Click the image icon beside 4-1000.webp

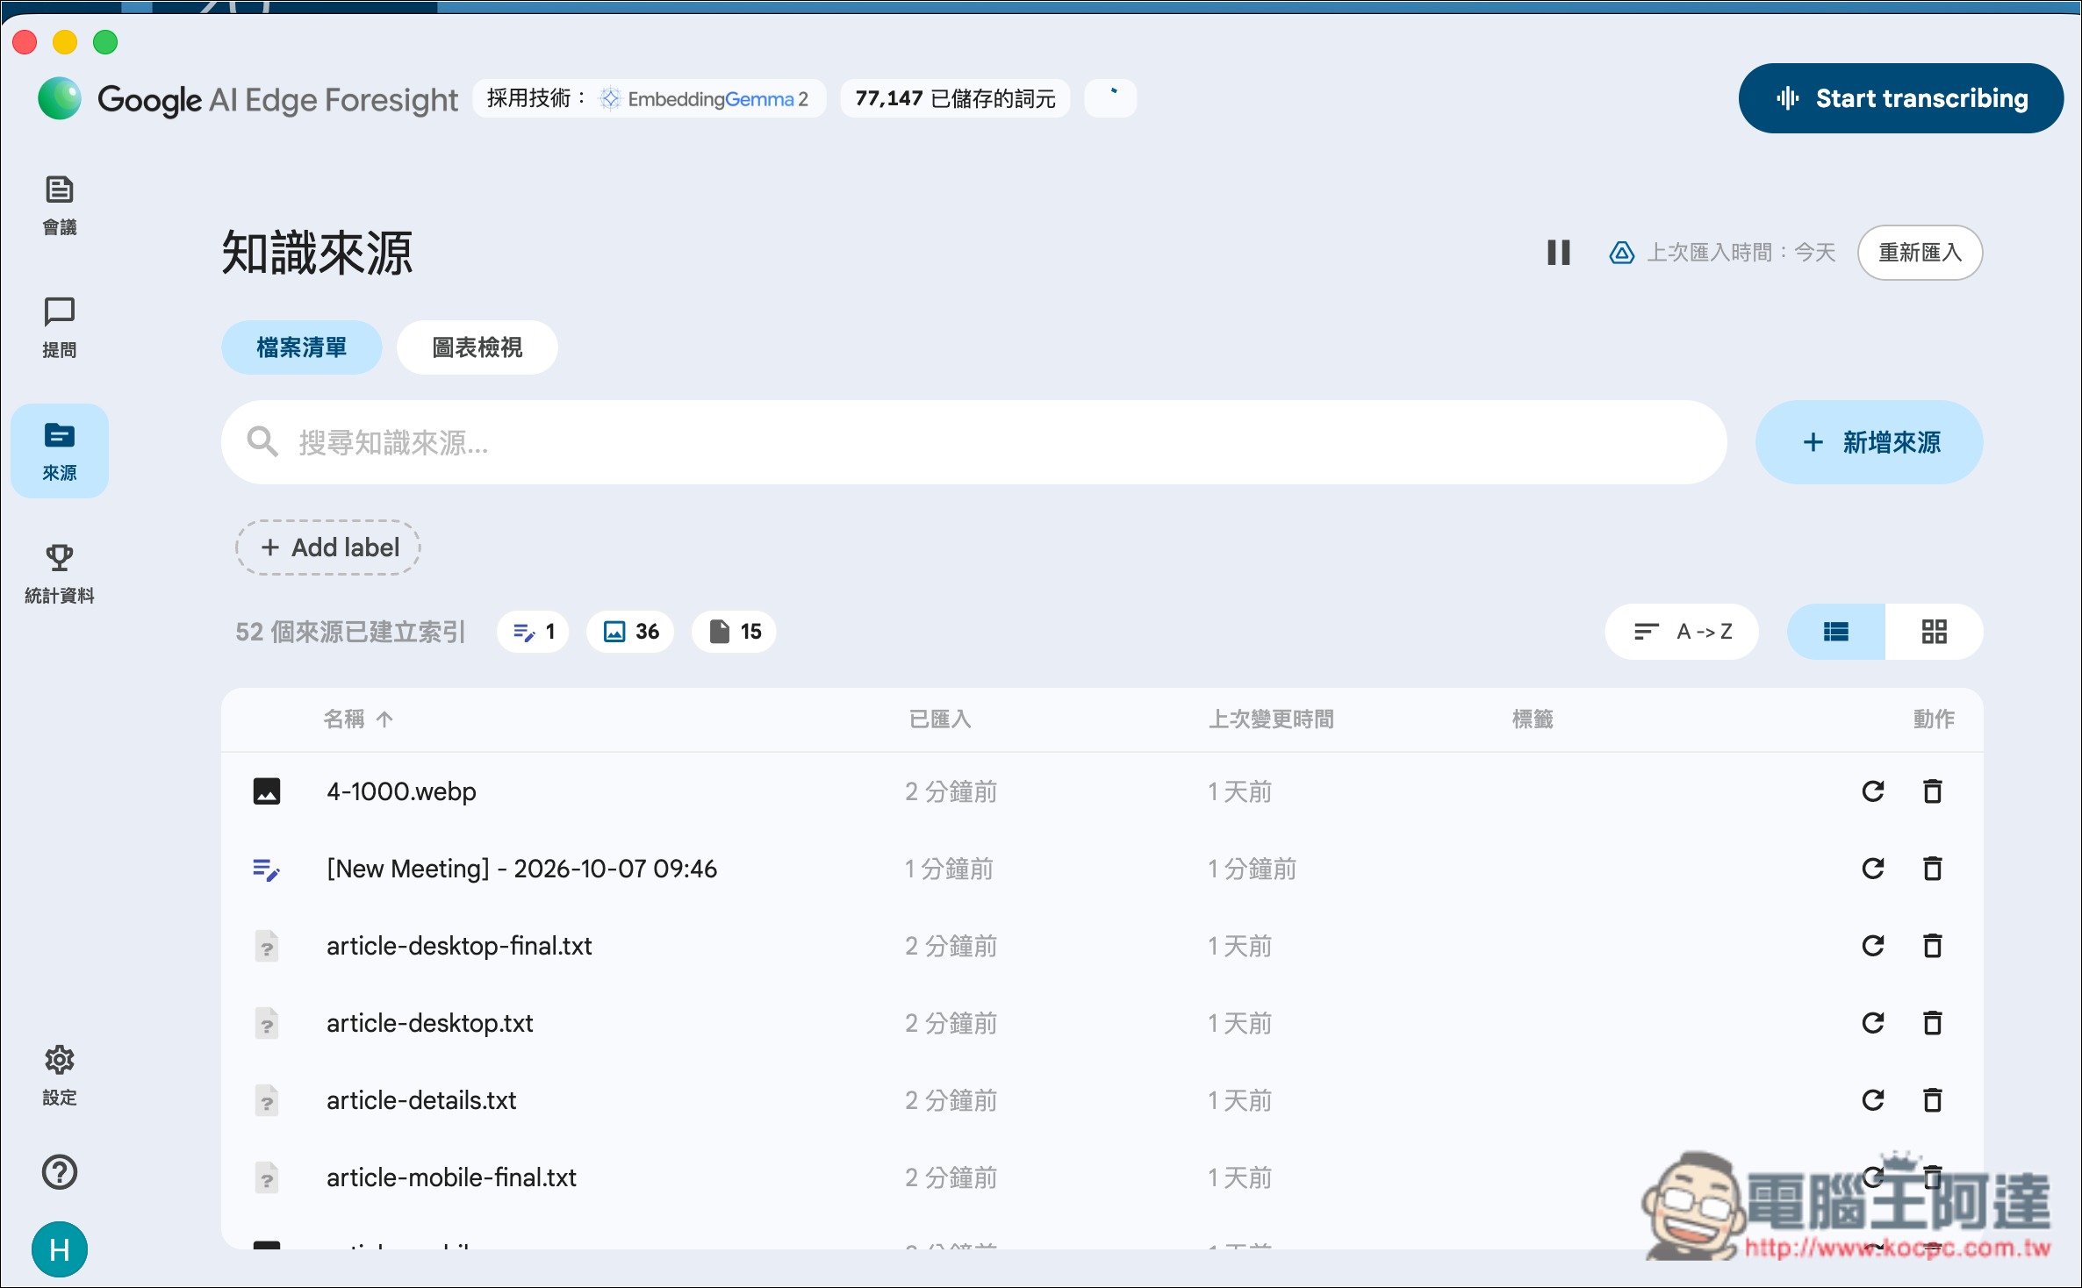(267, 791)
